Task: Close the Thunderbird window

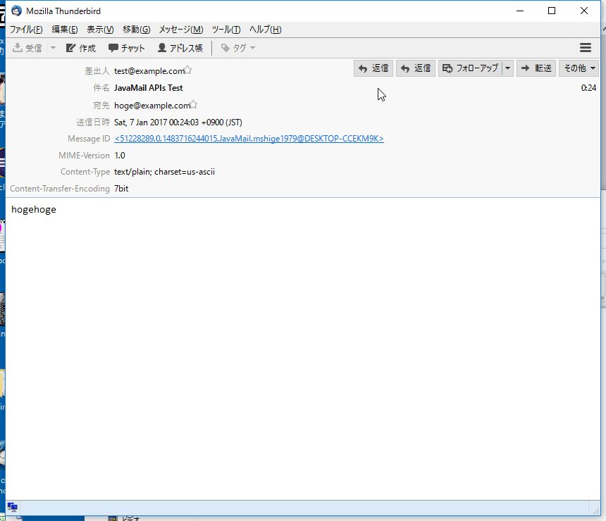Action: coord(584,11)
